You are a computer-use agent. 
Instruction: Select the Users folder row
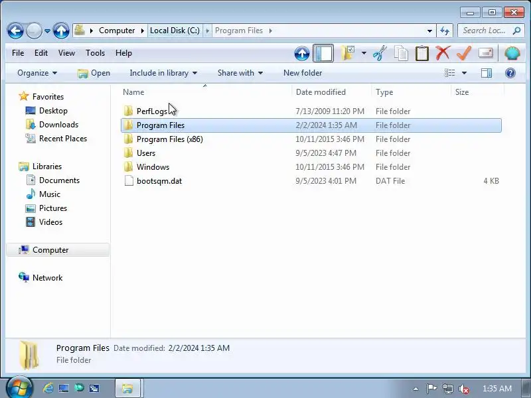point(311,153)
